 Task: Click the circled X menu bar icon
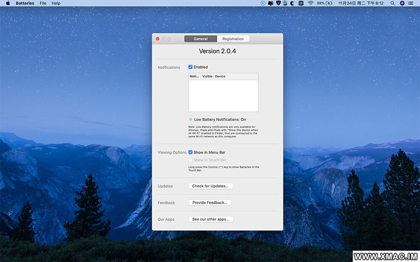pos(263,3)
